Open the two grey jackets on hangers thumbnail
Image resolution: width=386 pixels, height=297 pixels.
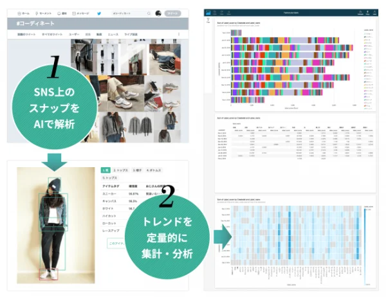pyautogui.click(x=140, y=127)
